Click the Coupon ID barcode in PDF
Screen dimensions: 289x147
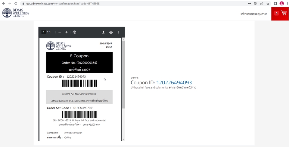(x=79, y=83)
